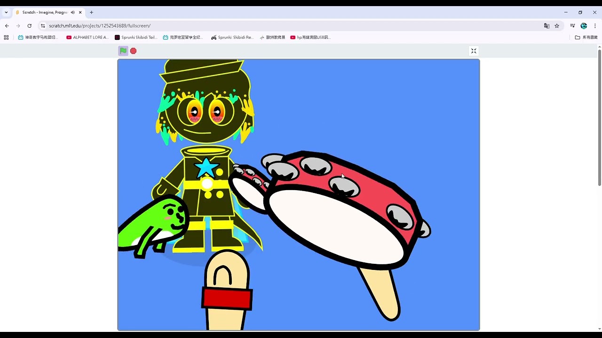Close the Scratch browser tab

[80, 12]
